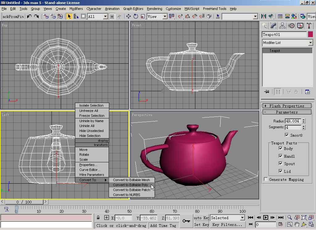Switch to the Utilities hammer panel
316x230 pixels.
pos(309,26)
